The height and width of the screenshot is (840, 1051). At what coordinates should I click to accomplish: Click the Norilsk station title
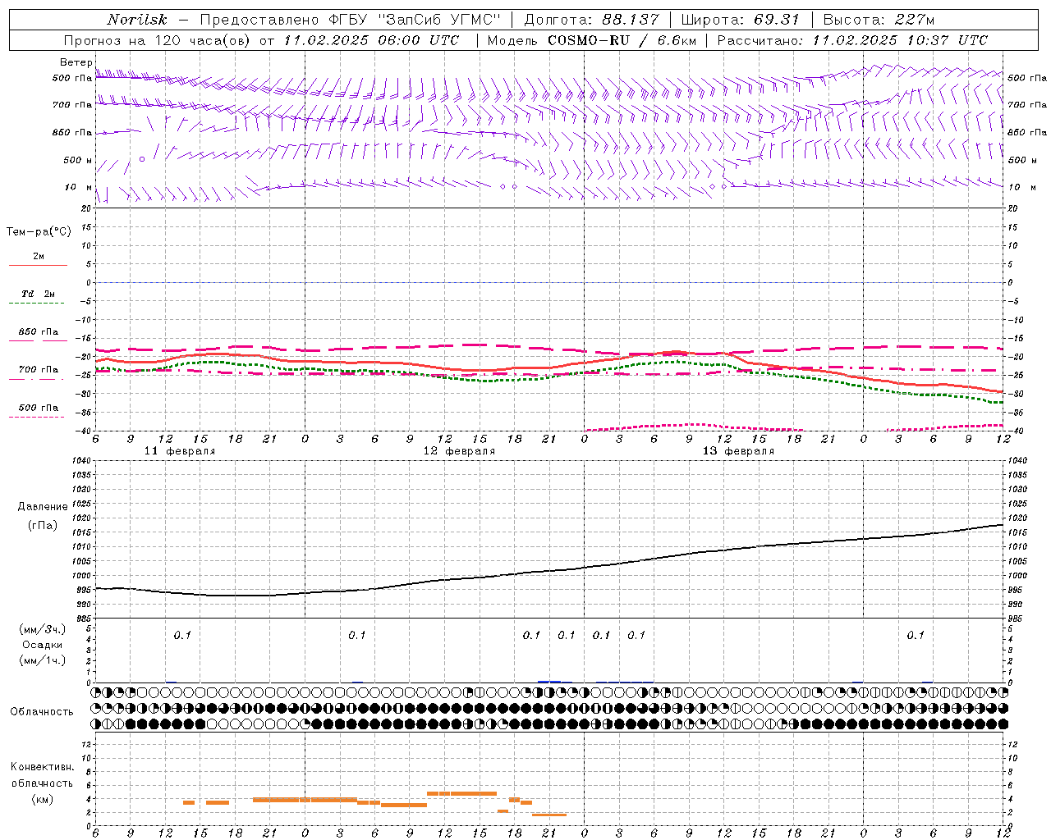point(137,20)
